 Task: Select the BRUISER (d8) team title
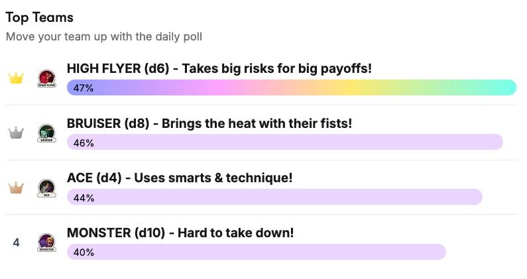209,124
